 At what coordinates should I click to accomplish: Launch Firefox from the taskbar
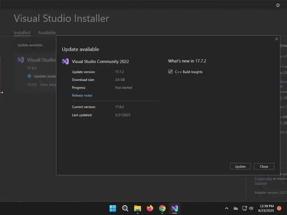150,208
